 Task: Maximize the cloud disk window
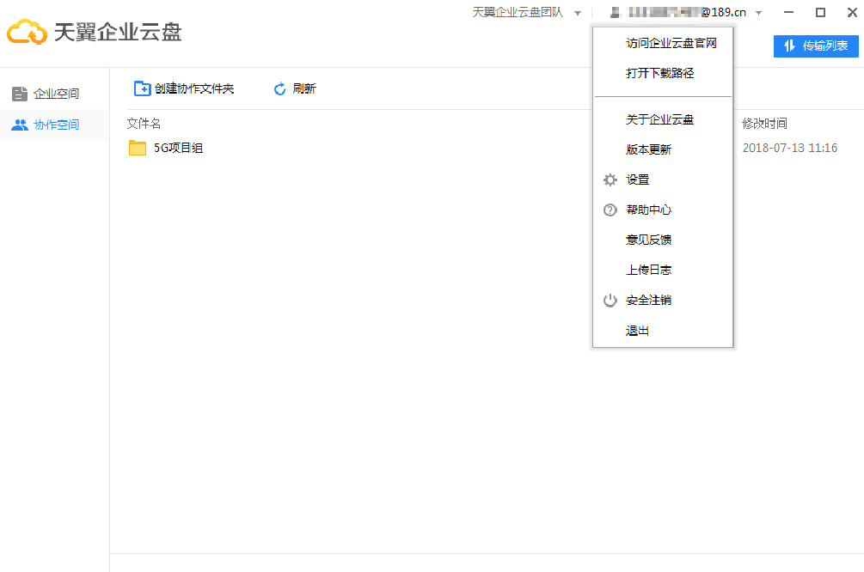(820, 12)
